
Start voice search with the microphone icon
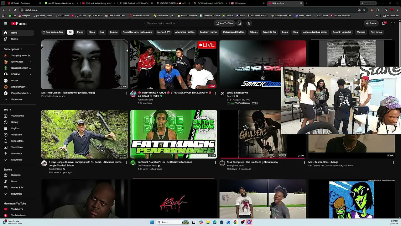pos(249,23)
